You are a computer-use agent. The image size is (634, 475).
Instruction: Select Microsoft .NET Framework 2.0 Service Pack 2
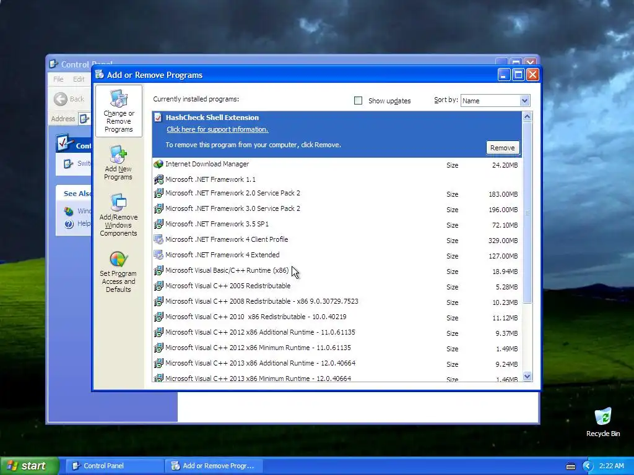pyautogui.click(x=337, y=194)
